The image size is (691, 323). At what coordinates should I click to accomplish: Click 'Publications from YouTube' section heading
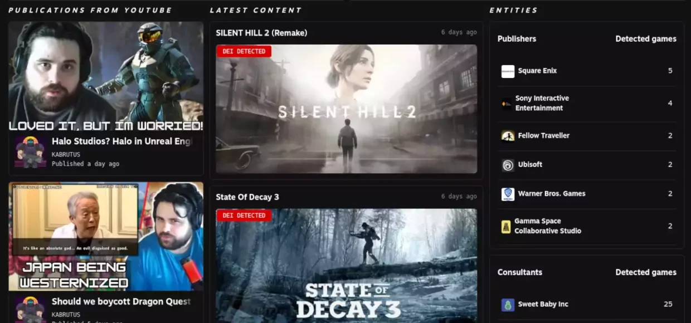click(x=90, y=10)
